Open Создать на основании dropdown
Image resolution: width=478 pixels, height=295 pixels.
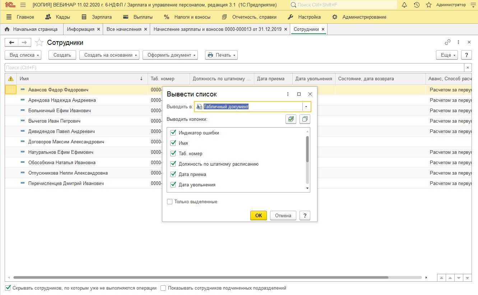[110, 55]
